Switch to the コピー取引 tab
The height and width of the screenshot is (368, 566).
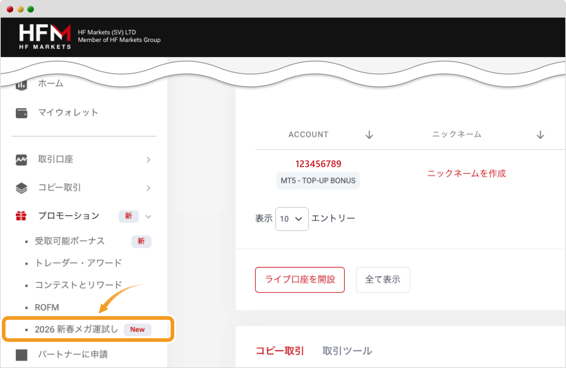pos(280,351)
